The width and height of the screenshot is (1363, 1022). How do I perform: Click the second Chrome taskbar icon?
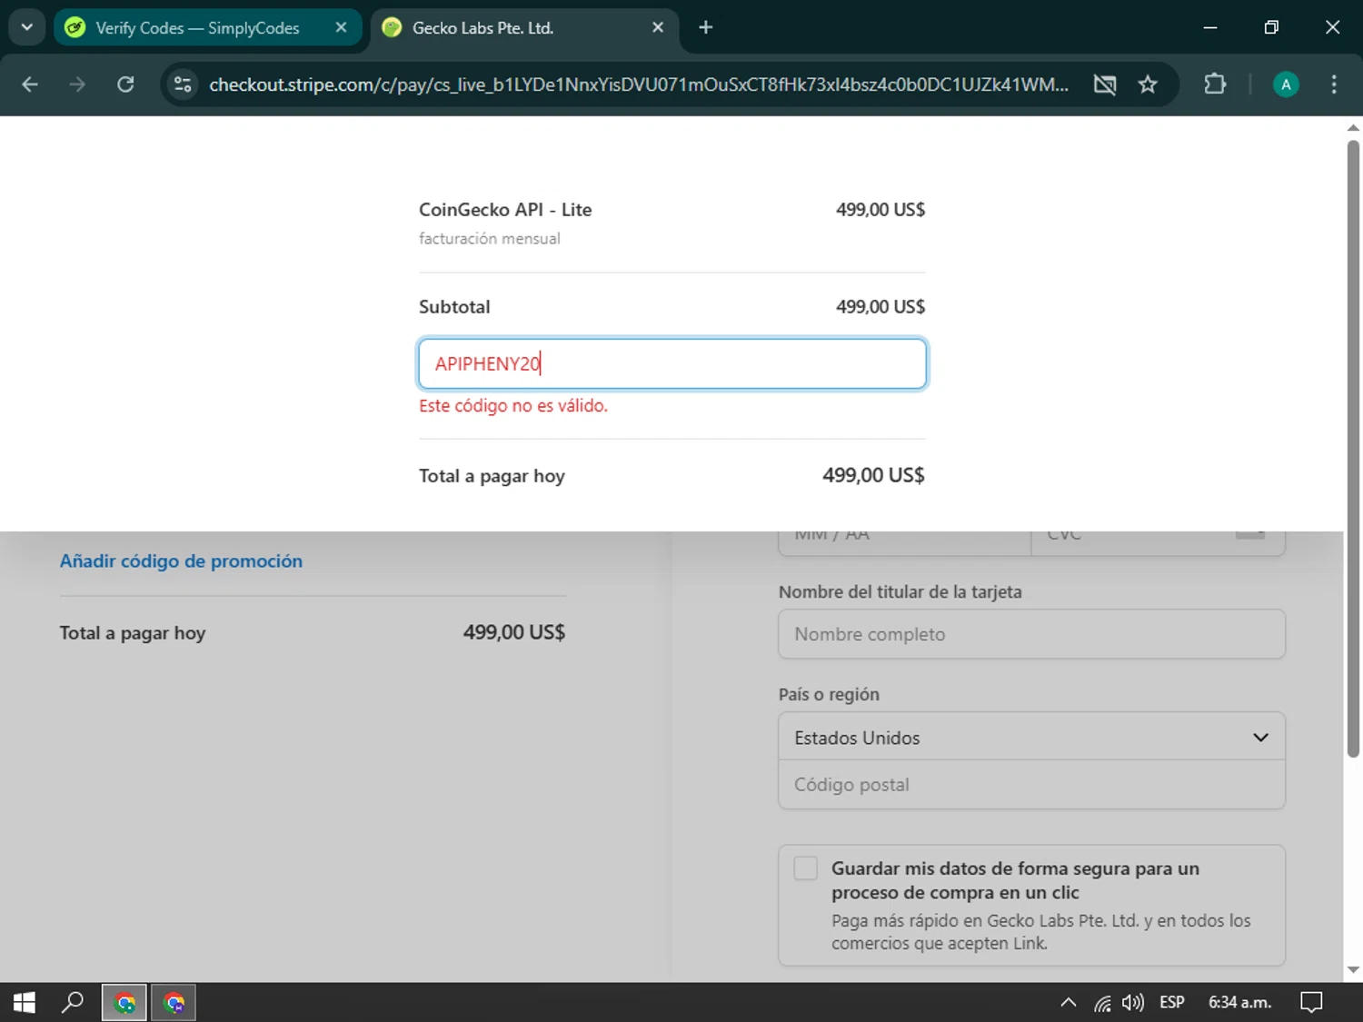(x=174, y=1002)
